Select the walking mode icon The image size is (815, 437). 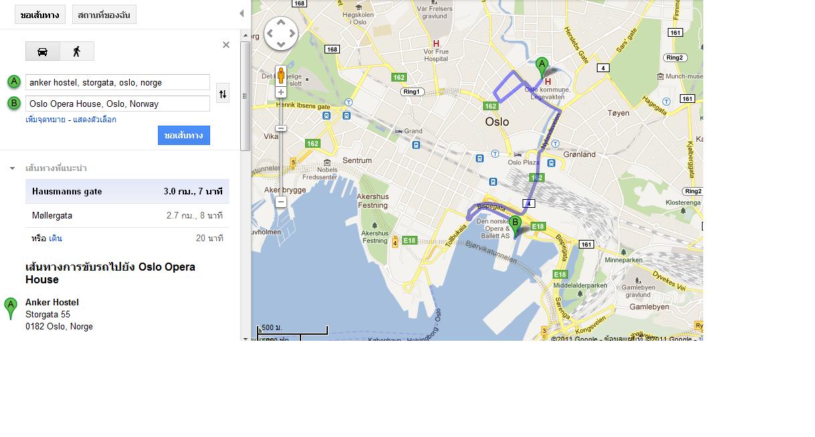coord(77,51)
